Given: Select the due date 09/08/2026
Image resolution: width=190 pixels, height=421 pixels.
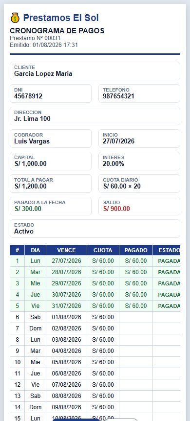Looking at the screenshot, I should coord(66,408).
